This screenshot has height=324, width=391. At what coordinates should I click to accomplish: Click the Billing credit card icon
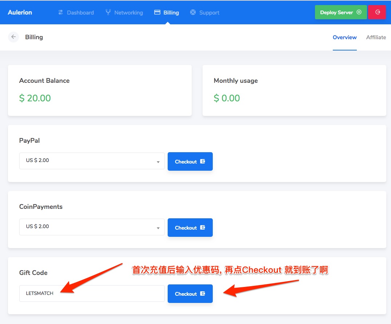click(157, 12)
